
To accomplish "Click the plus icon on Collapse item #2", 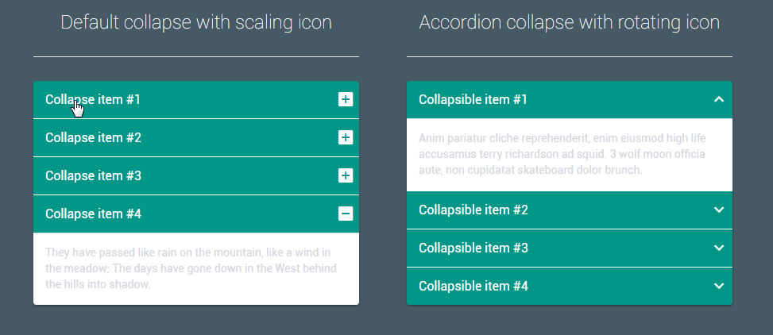I will (x=346, y=137).
